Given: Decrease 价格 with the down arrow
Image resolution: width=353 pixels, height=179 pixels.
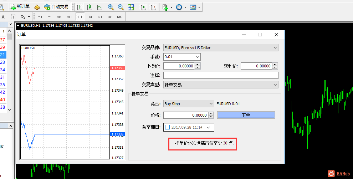Looking at the screenshot, I should click(x=211, y=117).
